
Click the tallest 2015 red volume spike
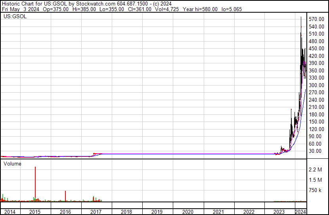[35, 184]
